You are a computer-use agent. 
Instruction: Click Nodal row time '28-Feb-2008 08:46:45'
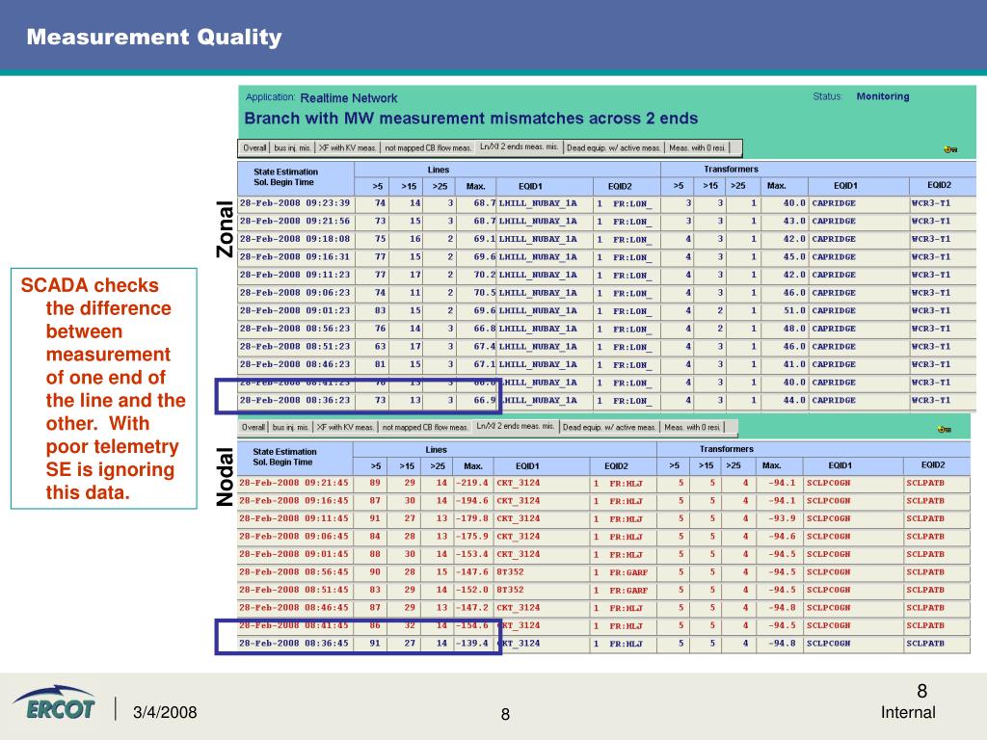293,608
